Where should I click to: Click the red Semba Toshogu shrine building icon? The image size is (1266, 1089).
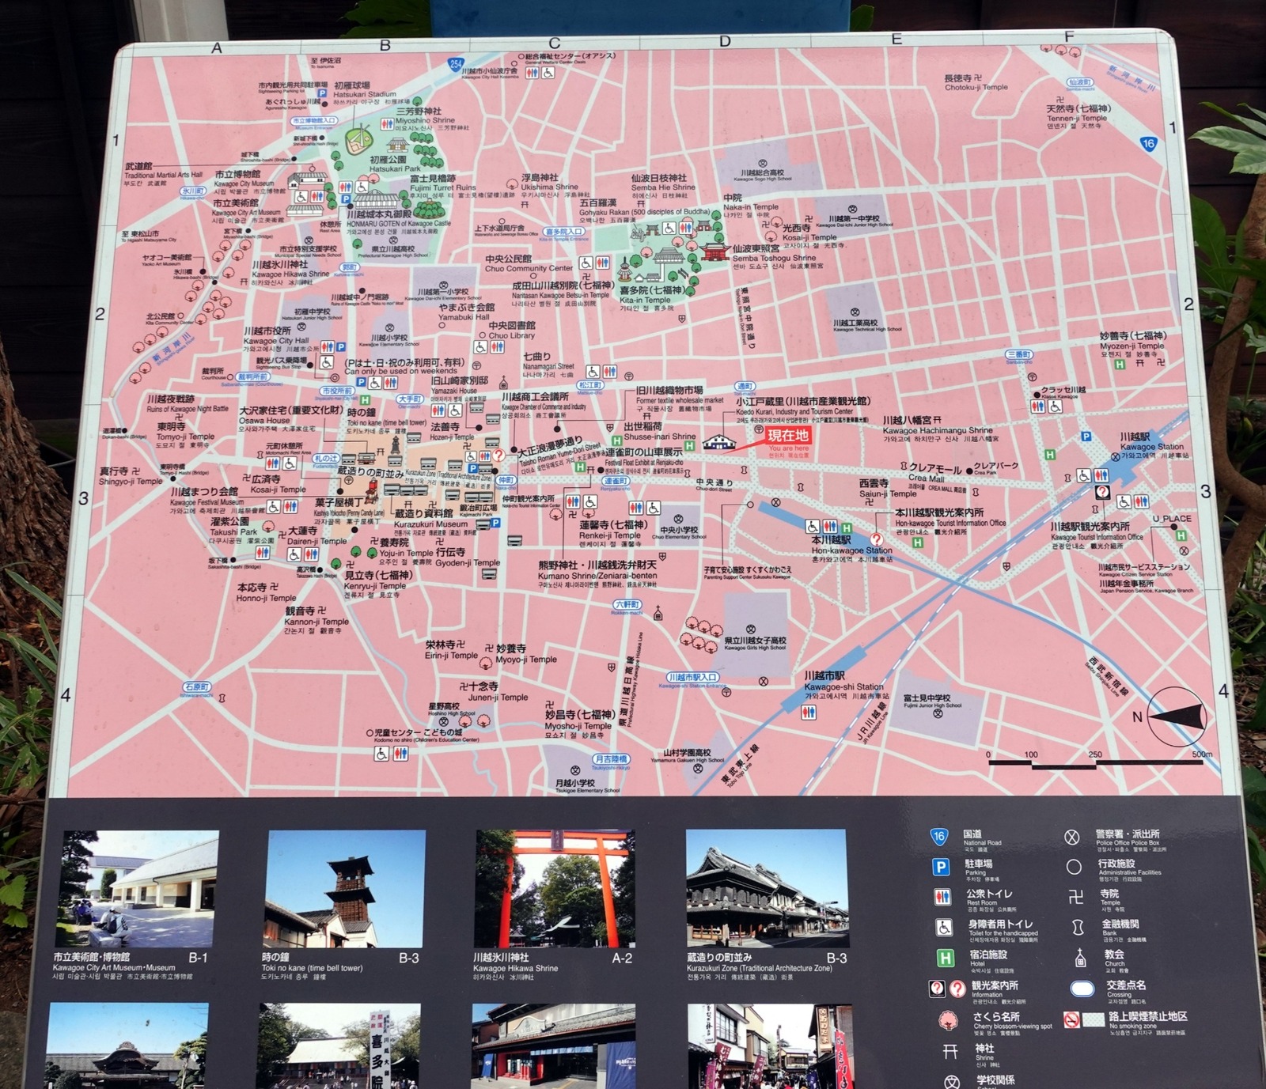tap(713, 251)
